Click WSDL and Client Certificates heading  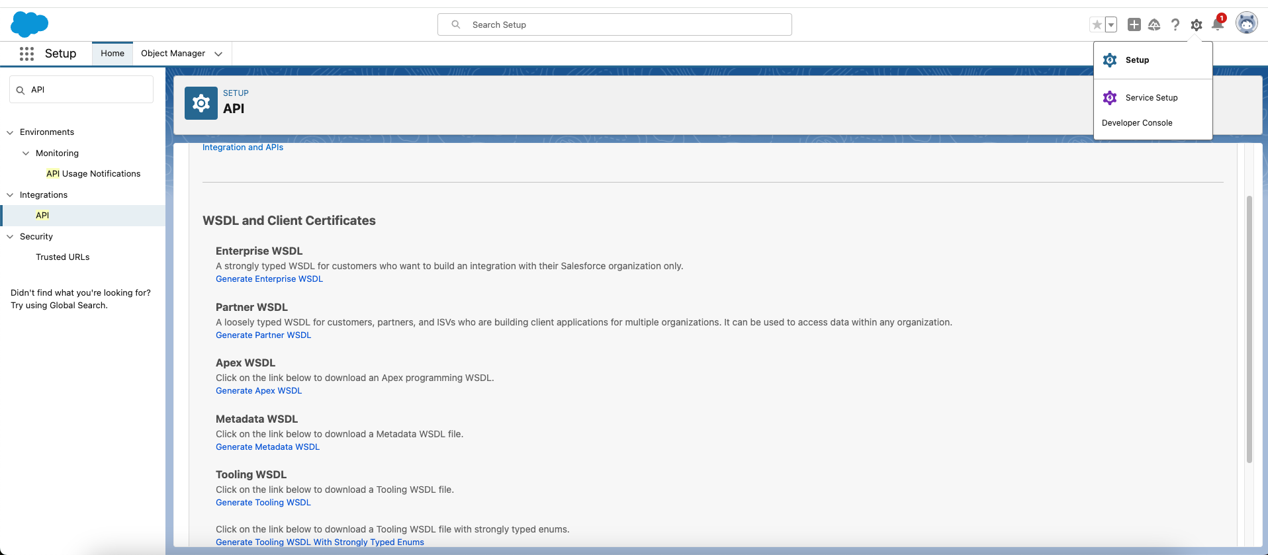coord(289,221)
